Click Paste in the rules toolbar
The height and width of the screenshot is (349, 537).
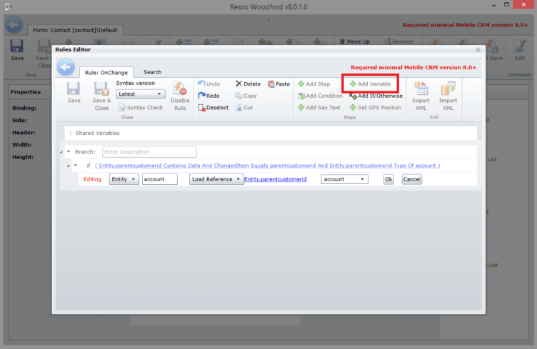(279, 84)
